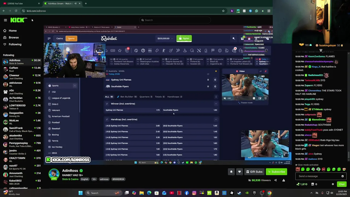Open Windows Start menu
This screenshot has width=350, height=197.
(x=80, y=193)
